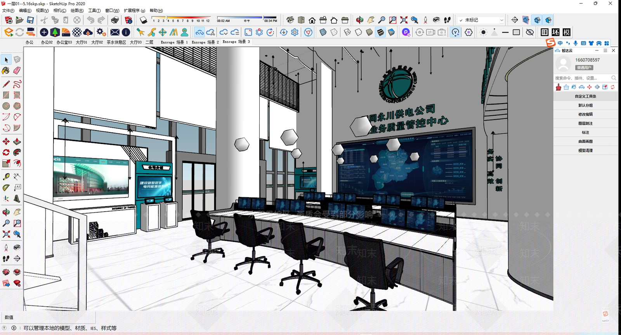Toggle X-ray face style

coord(323,32)
